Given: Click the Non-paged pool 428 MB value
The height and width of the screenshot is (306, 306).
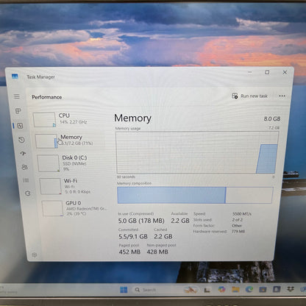Looking at the screenshot, I should (157, 252).
